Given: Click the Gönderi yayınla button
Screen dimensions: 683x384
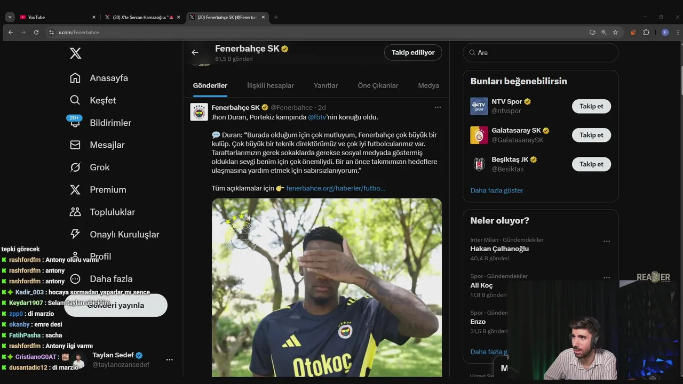Looking at the screenshot, I should click(x=116, y=306).
